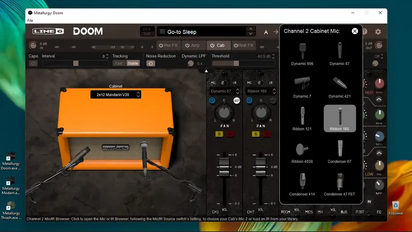This screenshot has width=412, height=232.
Task: Open the preset list hamburger menu
Action: pos(162,31)
